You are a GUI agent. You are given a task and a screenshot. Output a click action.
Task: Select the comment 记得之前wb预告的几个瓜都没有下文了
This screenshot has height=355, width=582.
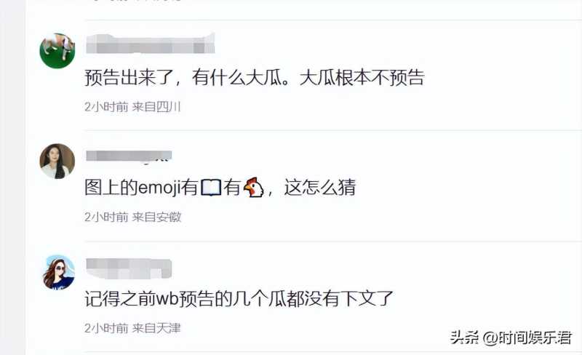(x=239, y=298)
